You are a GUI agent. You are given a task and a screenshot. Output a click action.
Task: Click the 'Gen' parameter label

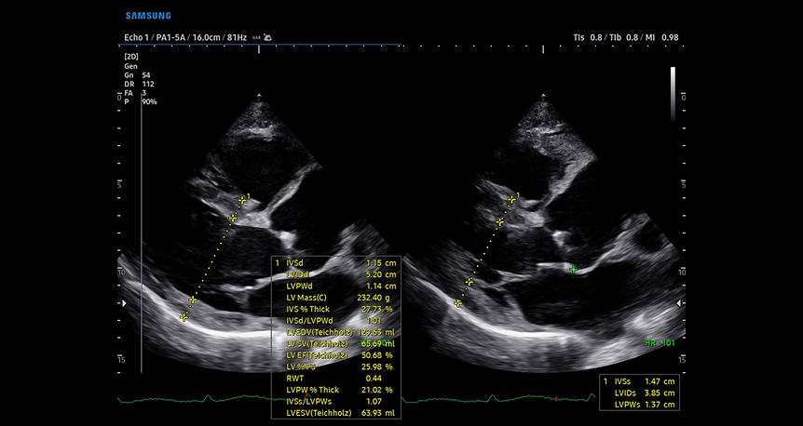(x=130, y=66)
